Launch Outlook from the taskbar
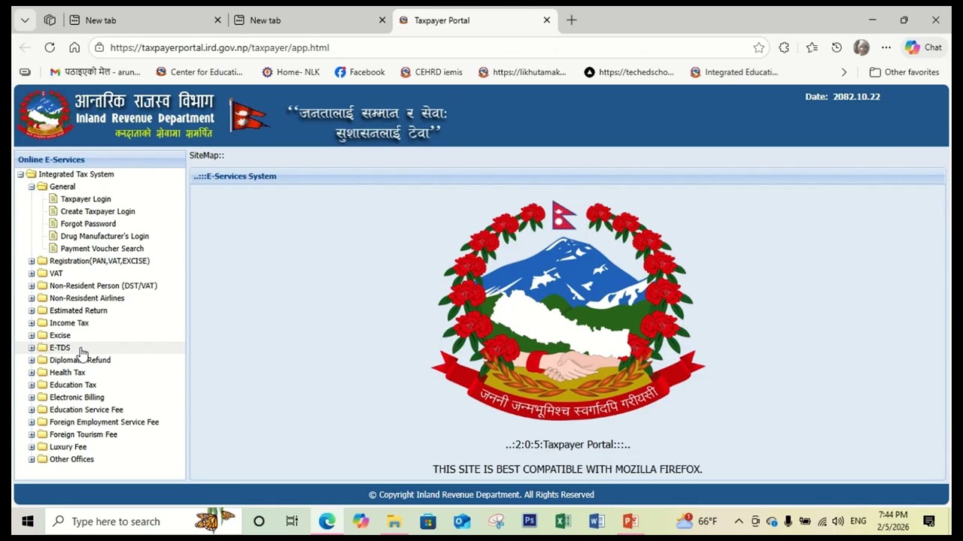This screenshot has width=963, height=541. click(x=462, y=521)
